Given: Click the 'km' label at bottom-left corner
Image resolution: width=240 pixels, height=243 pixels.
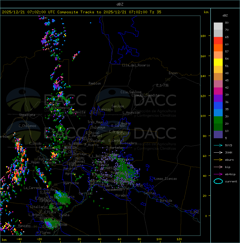Looking at the screenshot, I should 4,240.
